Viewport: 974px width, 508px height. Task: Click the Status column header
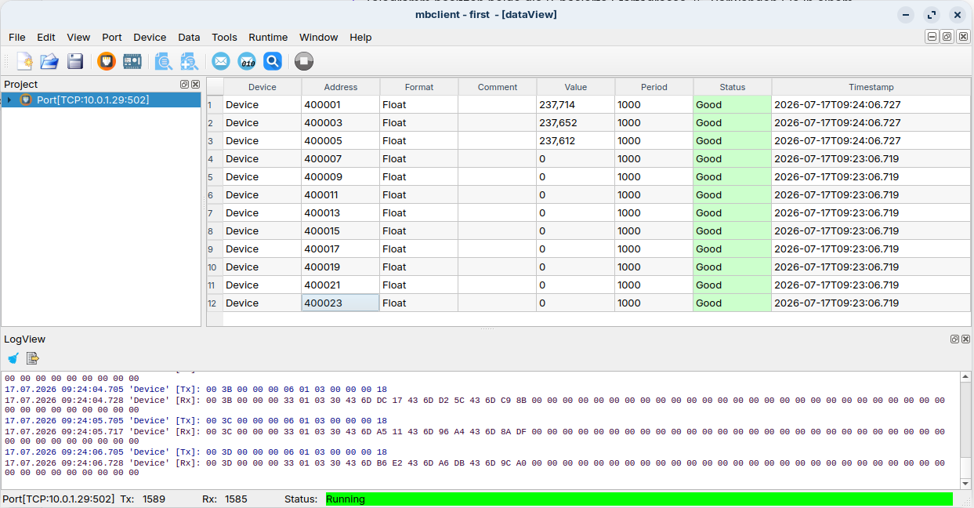733,87
